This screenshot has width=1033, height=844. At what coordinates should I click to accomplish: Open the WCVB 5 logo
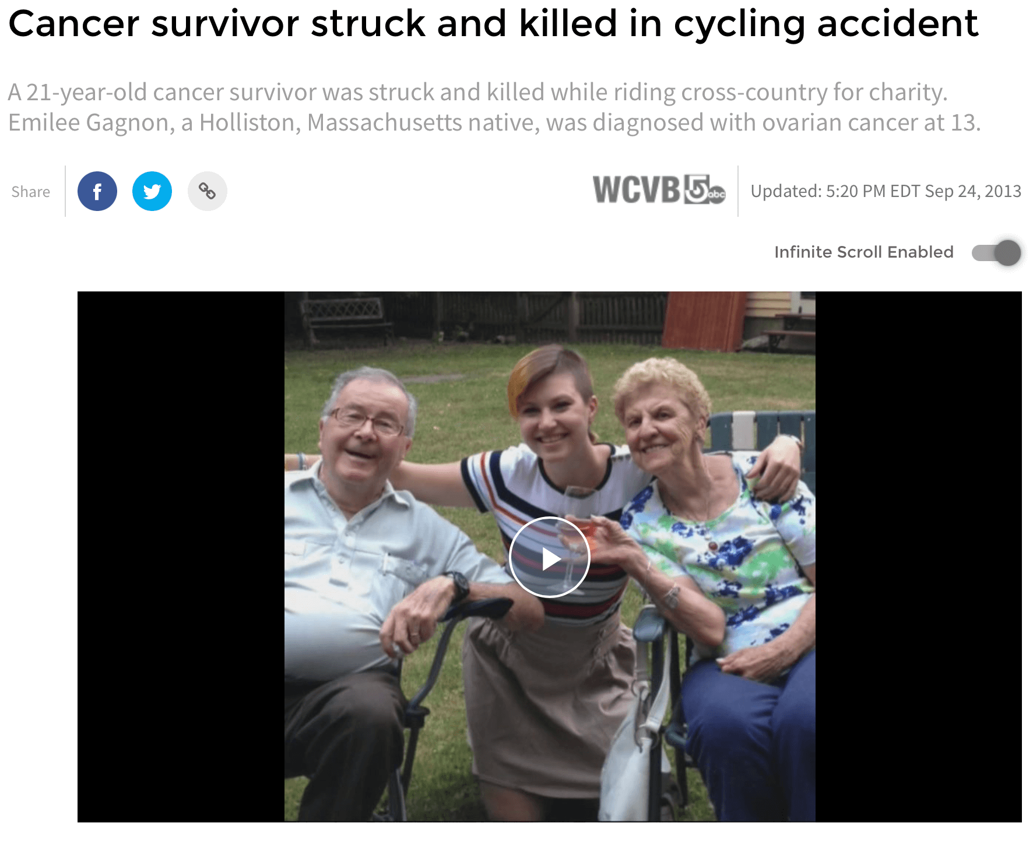coord(659,189)
